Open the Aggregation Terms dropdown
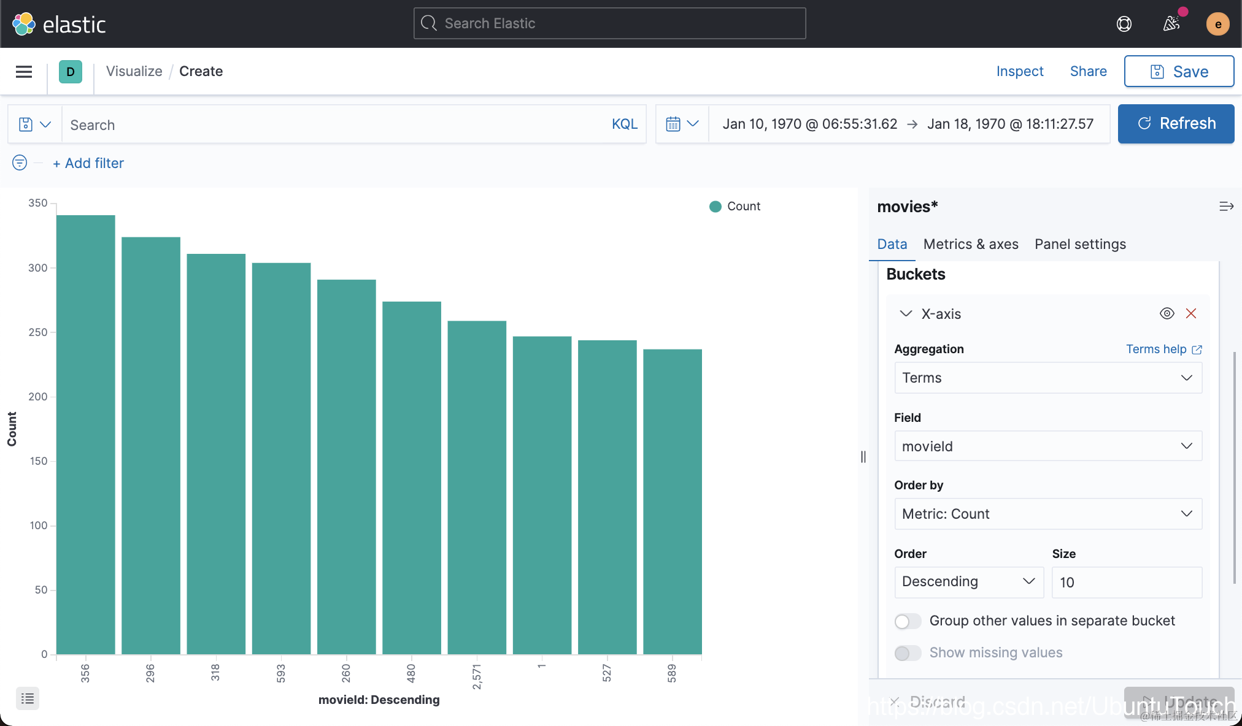Image resolution: width=1242 pixels, height=726 pixels. [x=1047, y=378]
